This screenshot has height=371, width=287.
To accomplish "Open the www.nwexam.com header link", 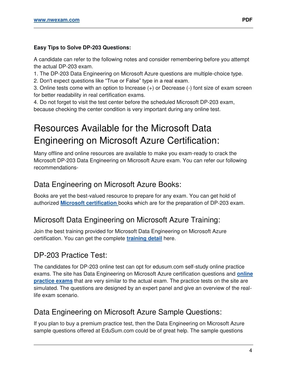I will 57,20.
